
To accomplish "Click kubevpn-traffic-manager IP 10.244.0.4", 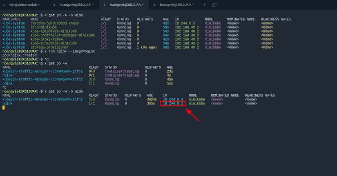I will pyautogui.click(x=173, y=99).
